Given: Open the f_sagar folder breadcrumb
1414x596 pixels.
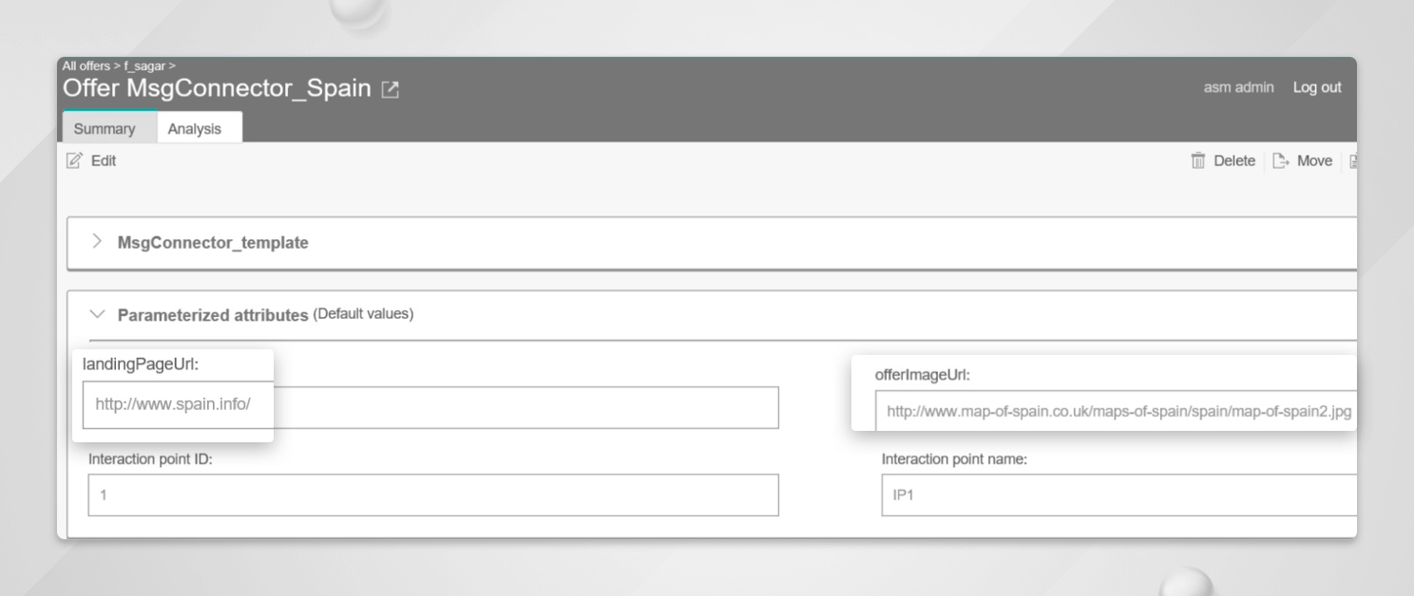Looking at the screenshot, I should 143,65.
